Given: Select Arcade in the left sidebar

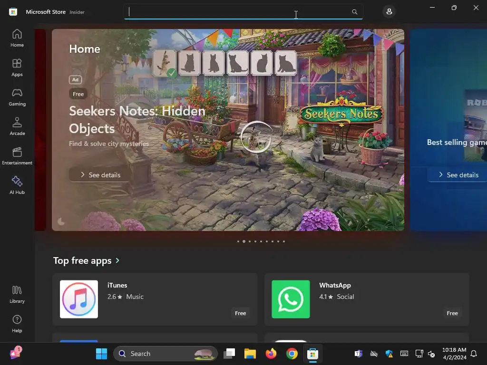Looking at the screenshot, I should click(17, 126).
